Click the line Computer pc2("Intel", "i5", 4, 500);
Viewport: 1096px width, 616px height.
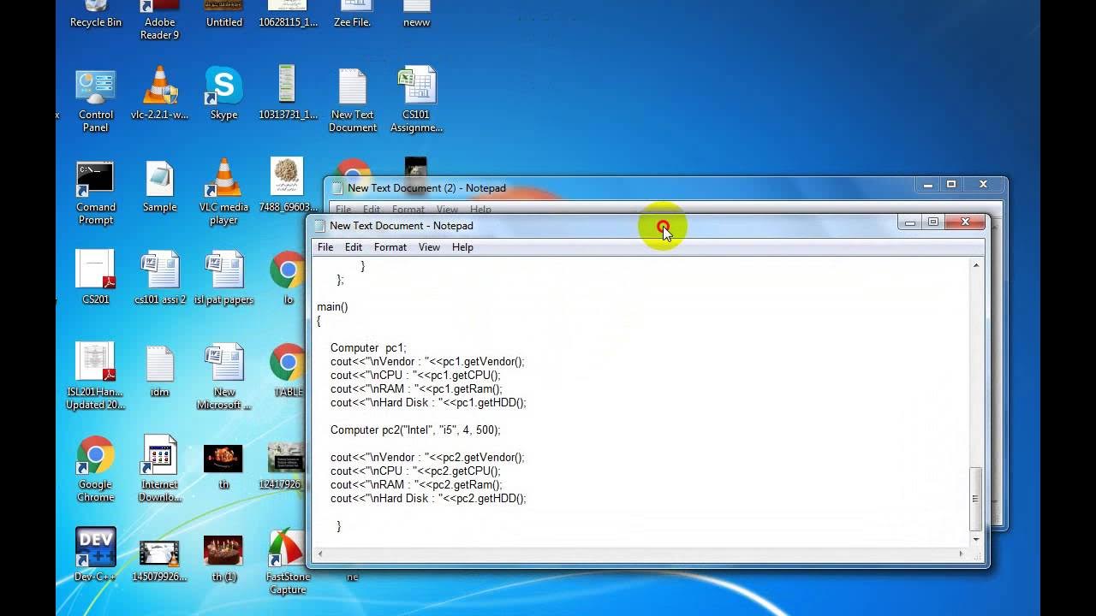(415, 429)
